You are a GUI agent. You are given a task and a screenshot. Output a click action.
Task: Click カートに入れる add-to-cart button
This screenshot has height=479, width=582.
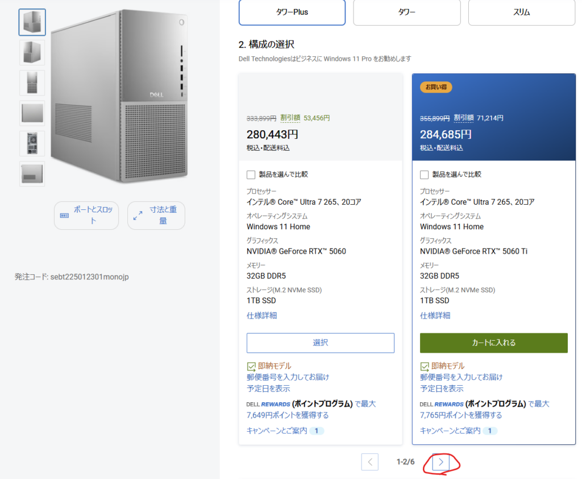point(494,342)
